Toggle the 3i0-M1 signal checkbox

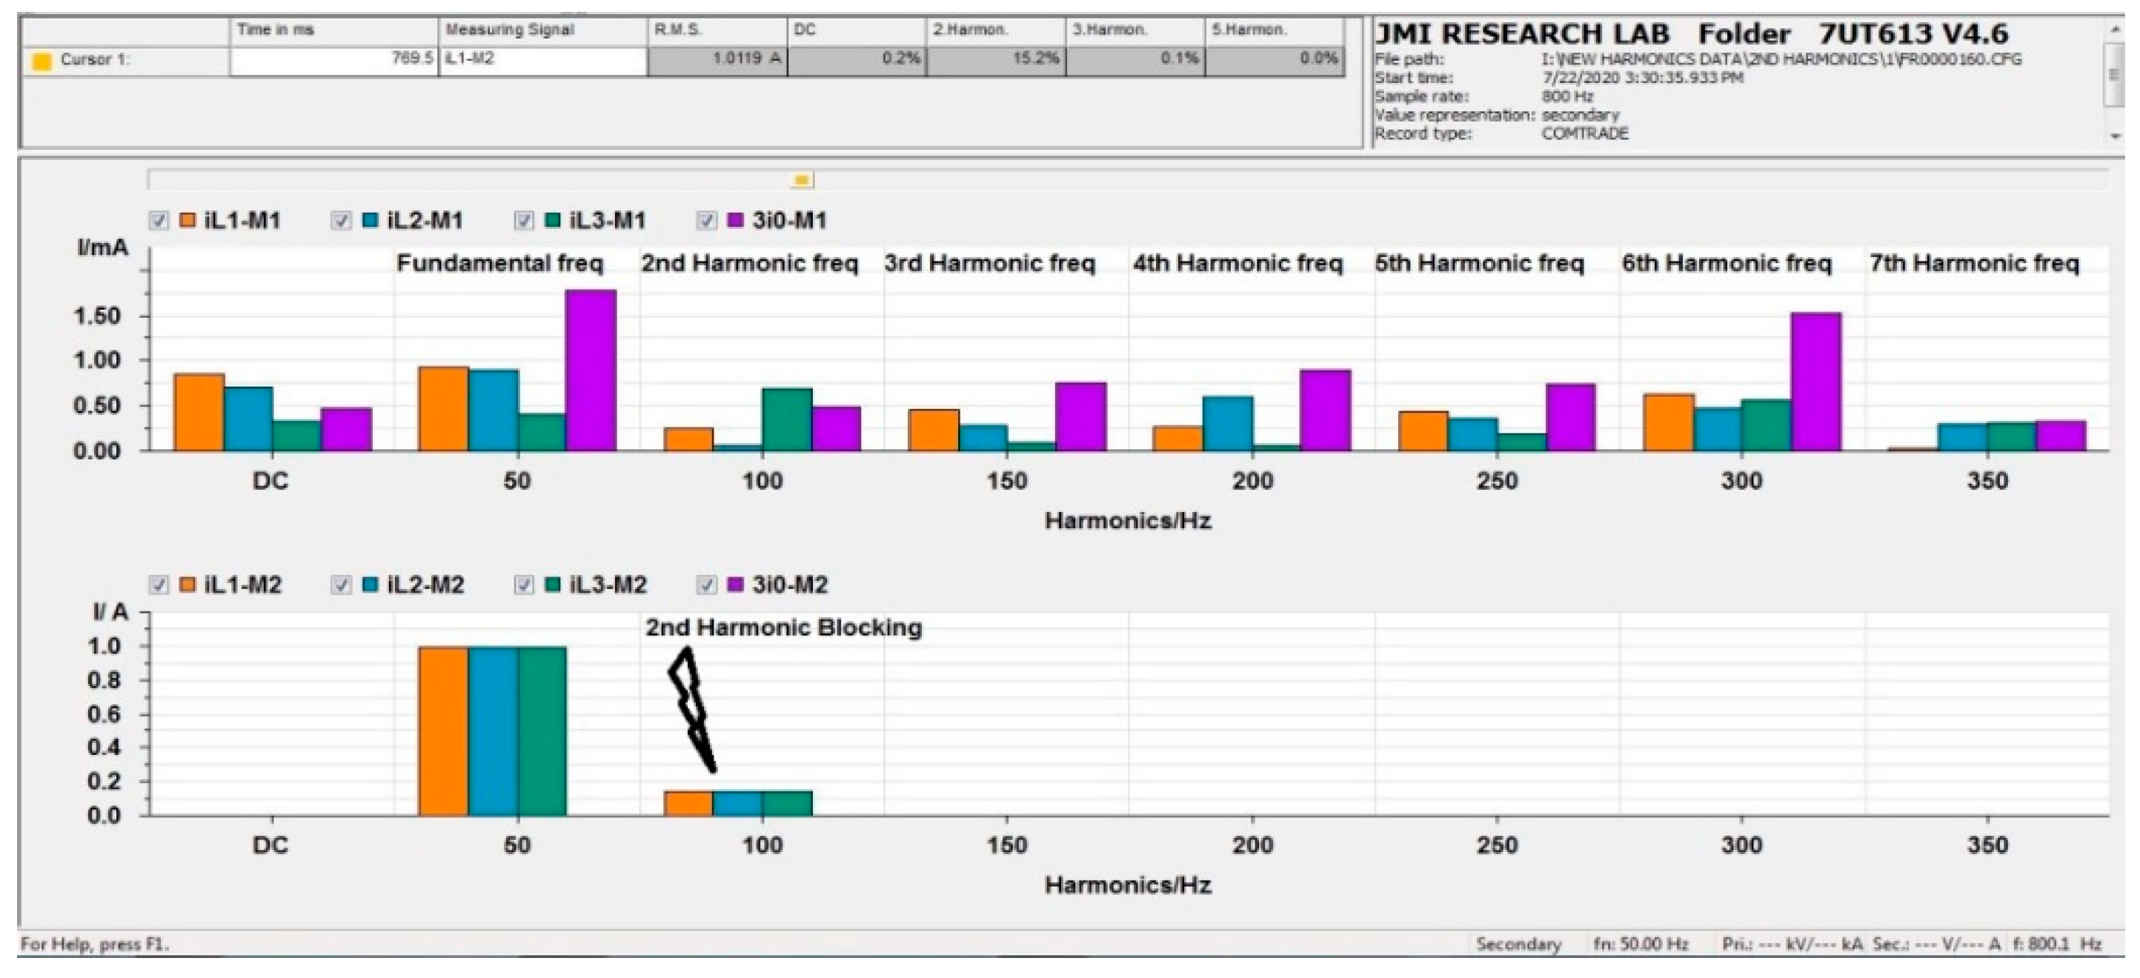[706, 221]
